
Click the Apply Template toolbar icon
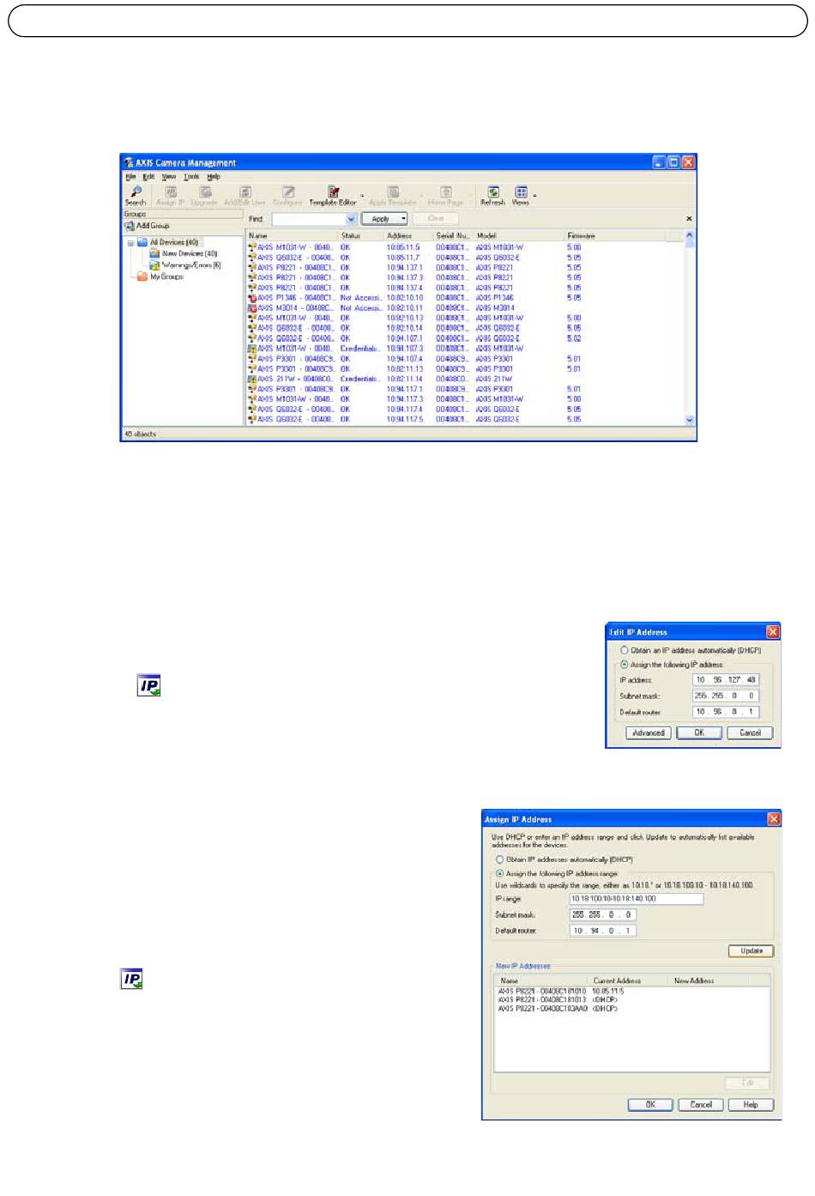coord(393,192)
